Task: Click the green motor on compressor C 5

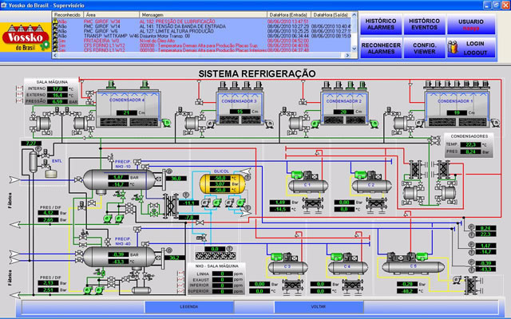Action: [422, 256]
